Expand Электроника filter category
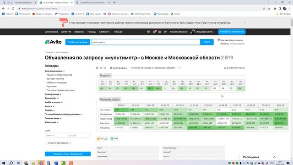293x165 pixels. pyautogui.click(x=53, y=94)
